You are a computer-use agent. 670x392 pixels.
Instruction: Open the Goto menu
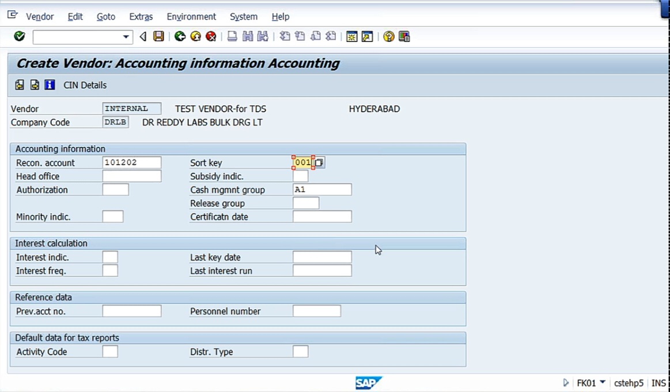coord(106,17)
